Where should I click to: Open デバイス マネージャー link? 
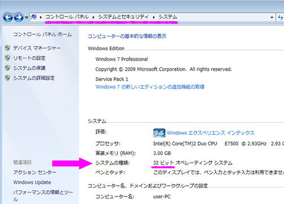(37, 48)
